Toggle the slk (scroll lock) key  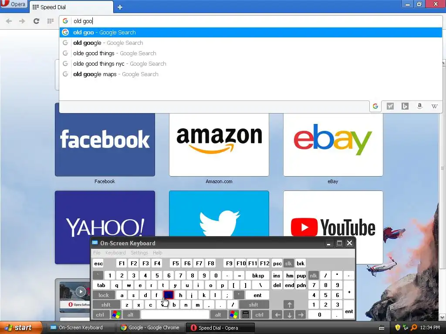288,264
